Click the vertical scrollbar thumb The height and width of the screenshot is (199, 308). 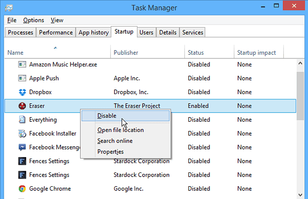click(x=300, y=96)
